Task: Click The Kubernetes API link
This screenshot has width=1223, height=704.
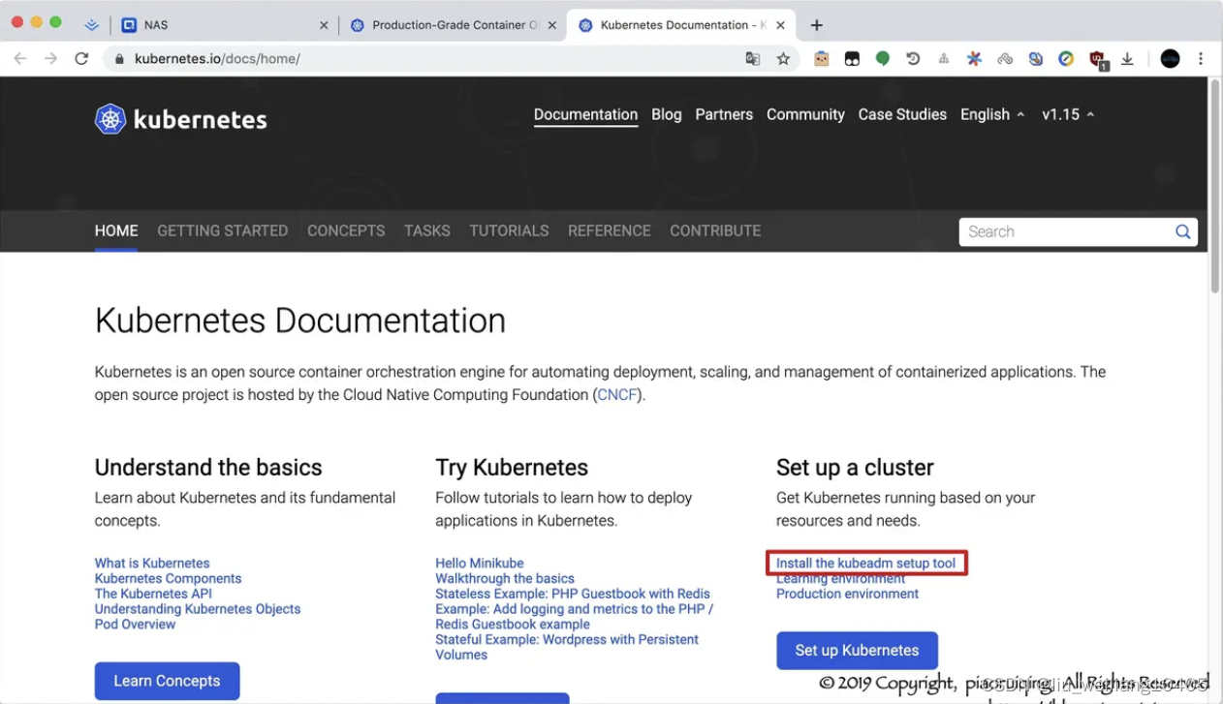Action: tap(153, 594)
